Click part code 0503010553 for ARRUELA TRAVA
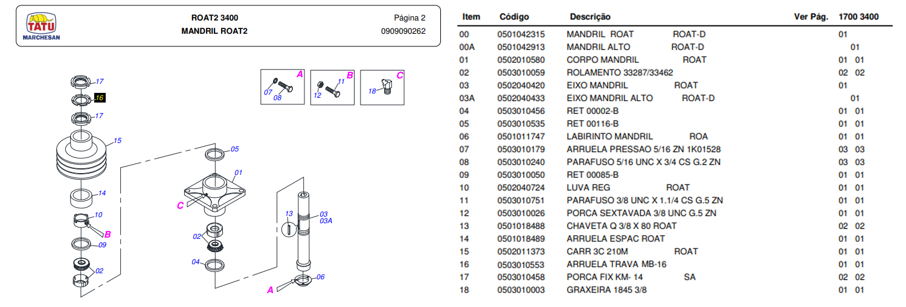This screenshot has width=906, height=307. tap(521, 264)
